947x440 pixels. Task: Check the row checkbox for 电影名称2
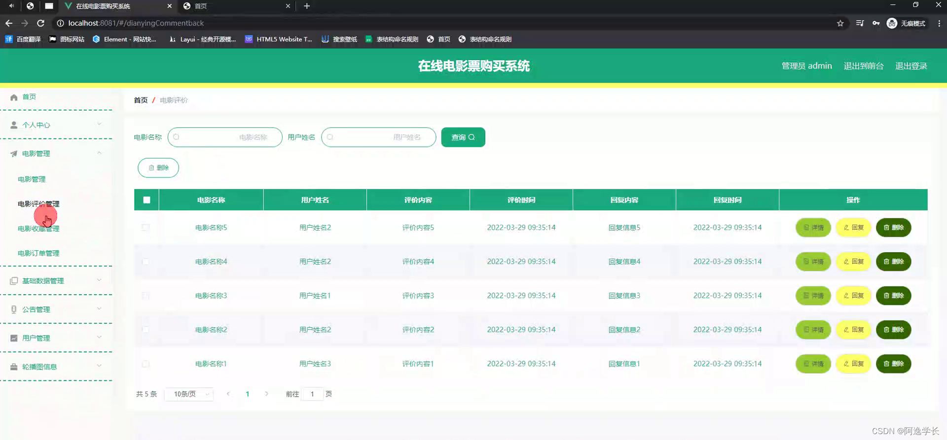[x=146, y=330]
